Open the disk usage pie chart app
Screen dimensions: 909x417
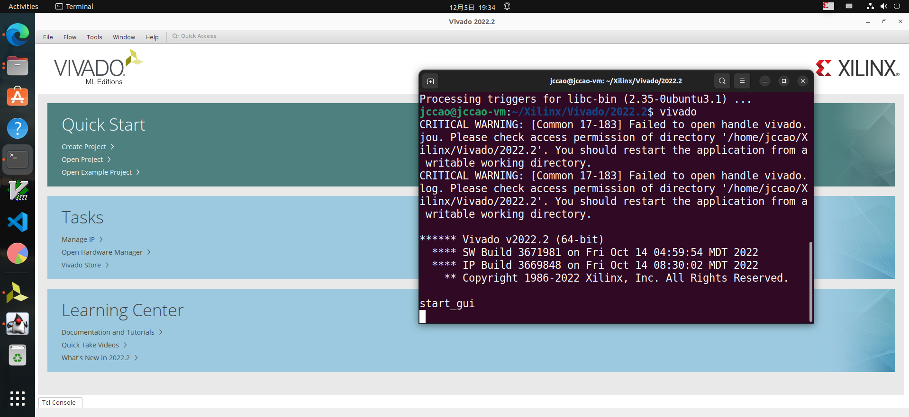point(18,253)
